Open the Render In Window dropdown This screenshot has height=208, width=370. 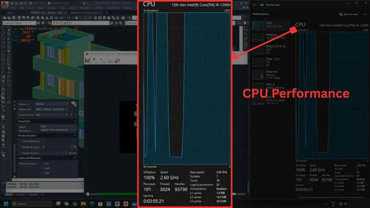point(68,104)
